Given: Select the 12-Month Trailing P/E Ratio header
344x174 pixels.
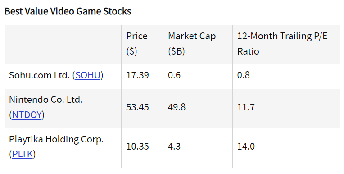Looking at the screenshot, I should (282, 44).
